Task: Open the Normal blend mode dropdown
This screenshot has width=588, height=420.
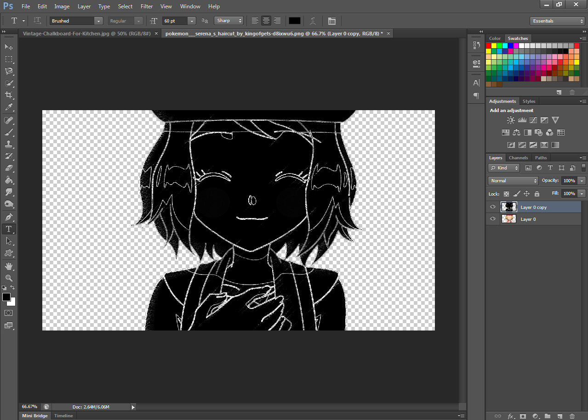Action: (x=513, y=181)
